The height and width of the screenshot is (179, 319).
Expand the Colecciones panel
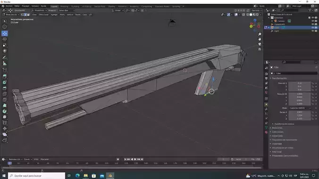tap(277, 132)
